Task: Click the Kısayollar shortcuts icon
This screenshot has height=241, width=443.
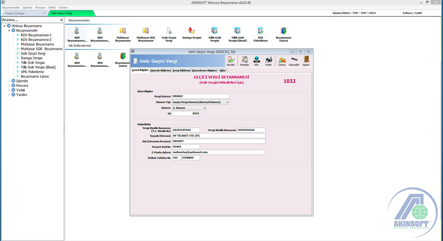Action: [294, 60]
